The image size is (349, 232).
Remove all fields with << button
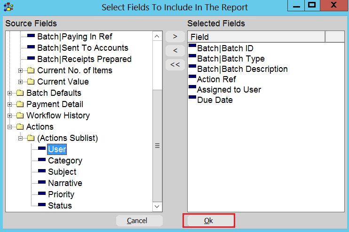pyautogui.click(x=175, y=65)
